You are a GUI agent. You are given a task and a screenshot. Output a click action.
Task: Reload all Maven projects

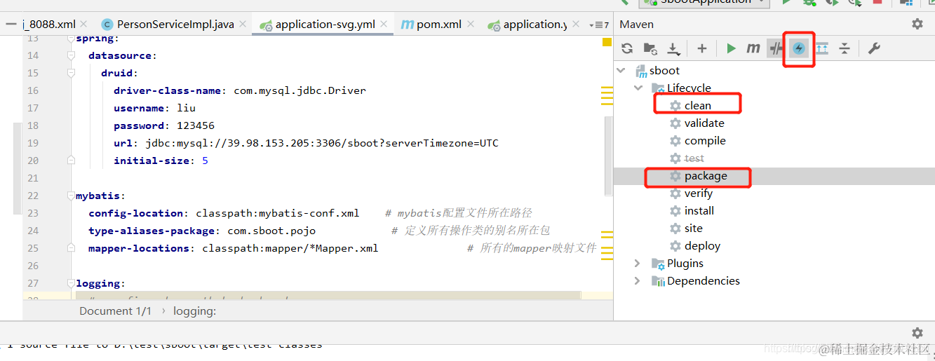627,48
